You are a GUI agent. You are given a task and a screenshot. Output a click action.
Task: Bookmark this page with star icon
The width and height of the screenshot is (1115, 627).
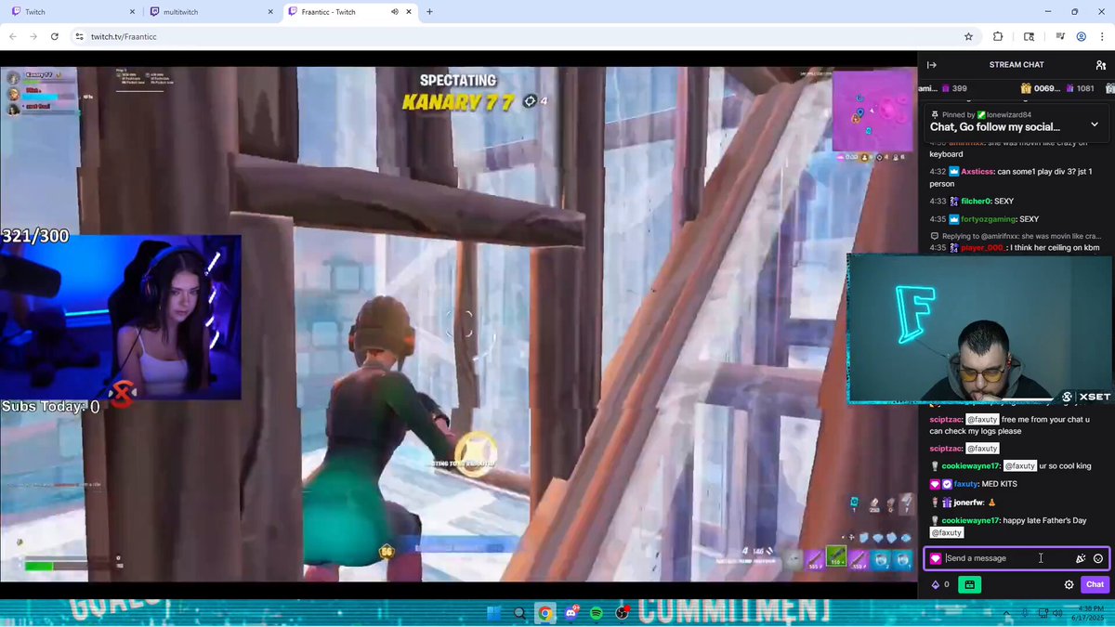coord(968,36)
